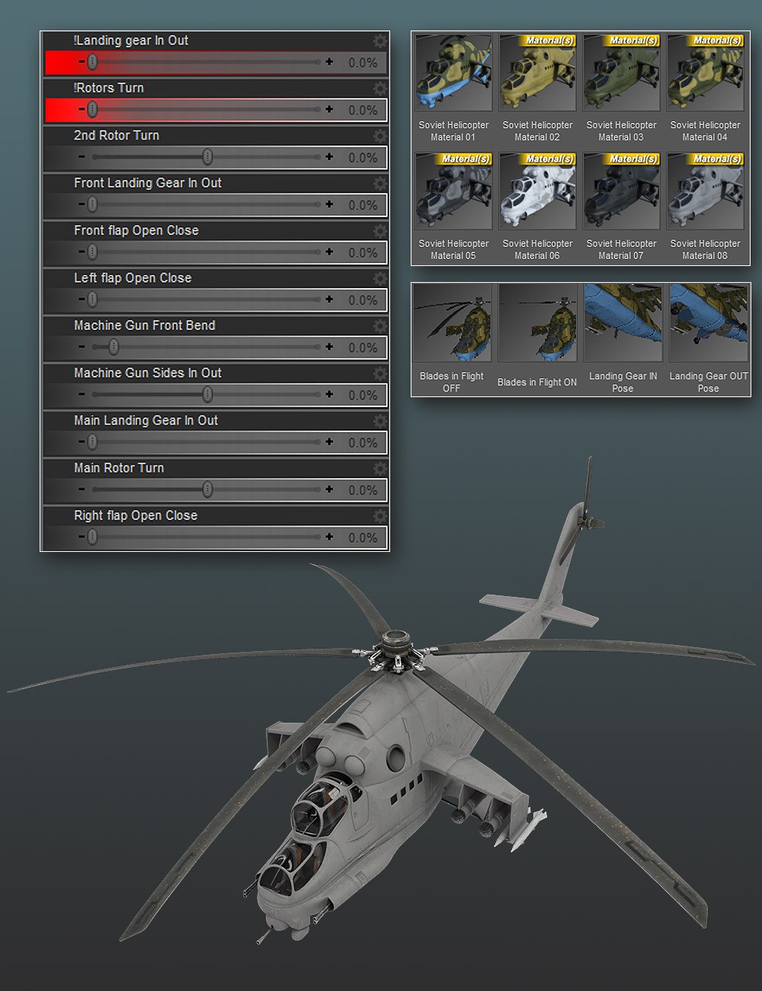Viewport: 762px width, 991px height.
Task: Click minus on !Rotors Turn slider
Action: click(x=82, y=109)
